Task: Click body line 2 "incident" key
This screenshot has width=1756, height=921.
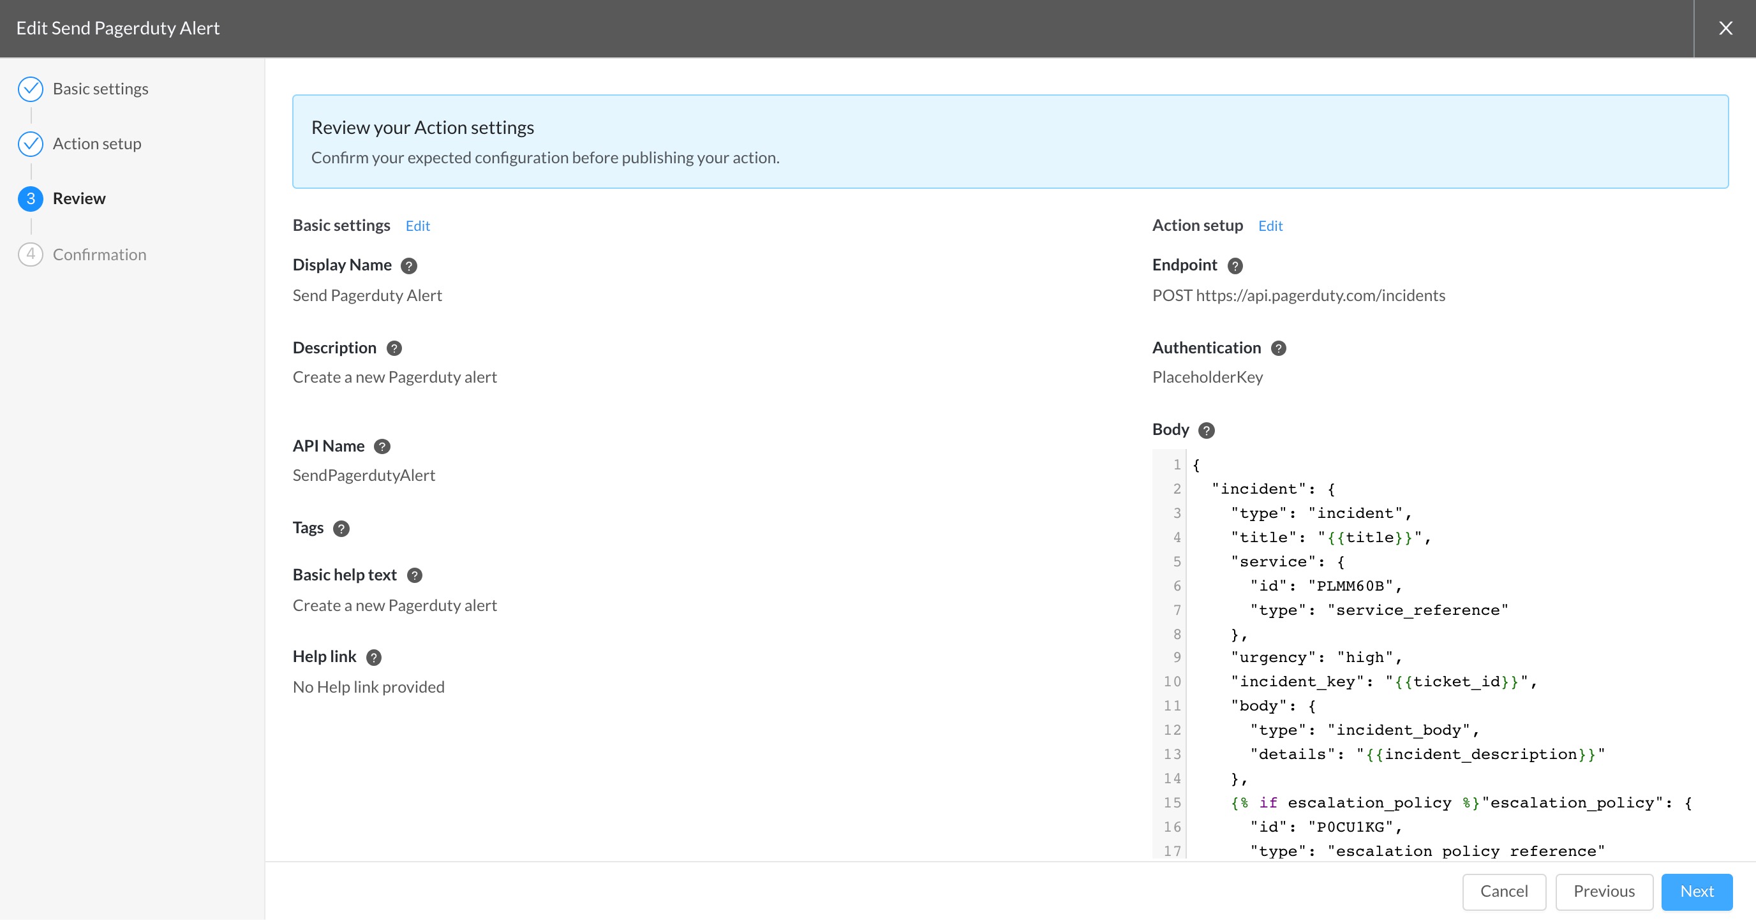Action: 1274,489
